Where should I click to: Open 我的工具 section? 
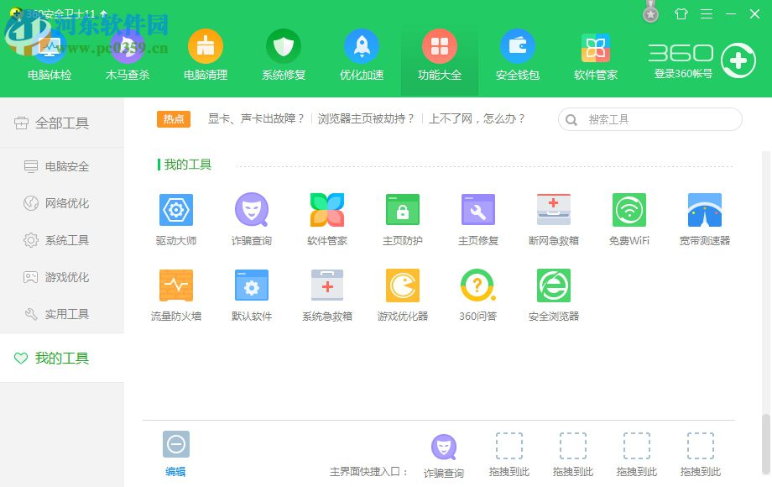pyautogui.click(x=63, y=358)
